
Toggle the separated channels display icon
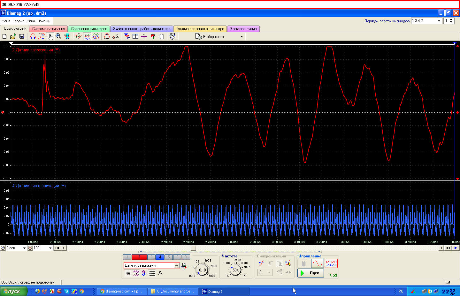click(x=87, y=36)
